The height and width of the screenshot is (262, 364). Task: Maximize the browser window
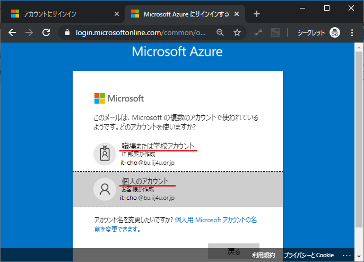pos(327,8)
